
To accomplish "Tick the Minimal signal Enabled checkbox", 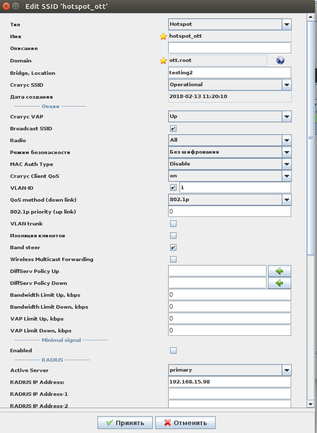I will click(174, 351).
